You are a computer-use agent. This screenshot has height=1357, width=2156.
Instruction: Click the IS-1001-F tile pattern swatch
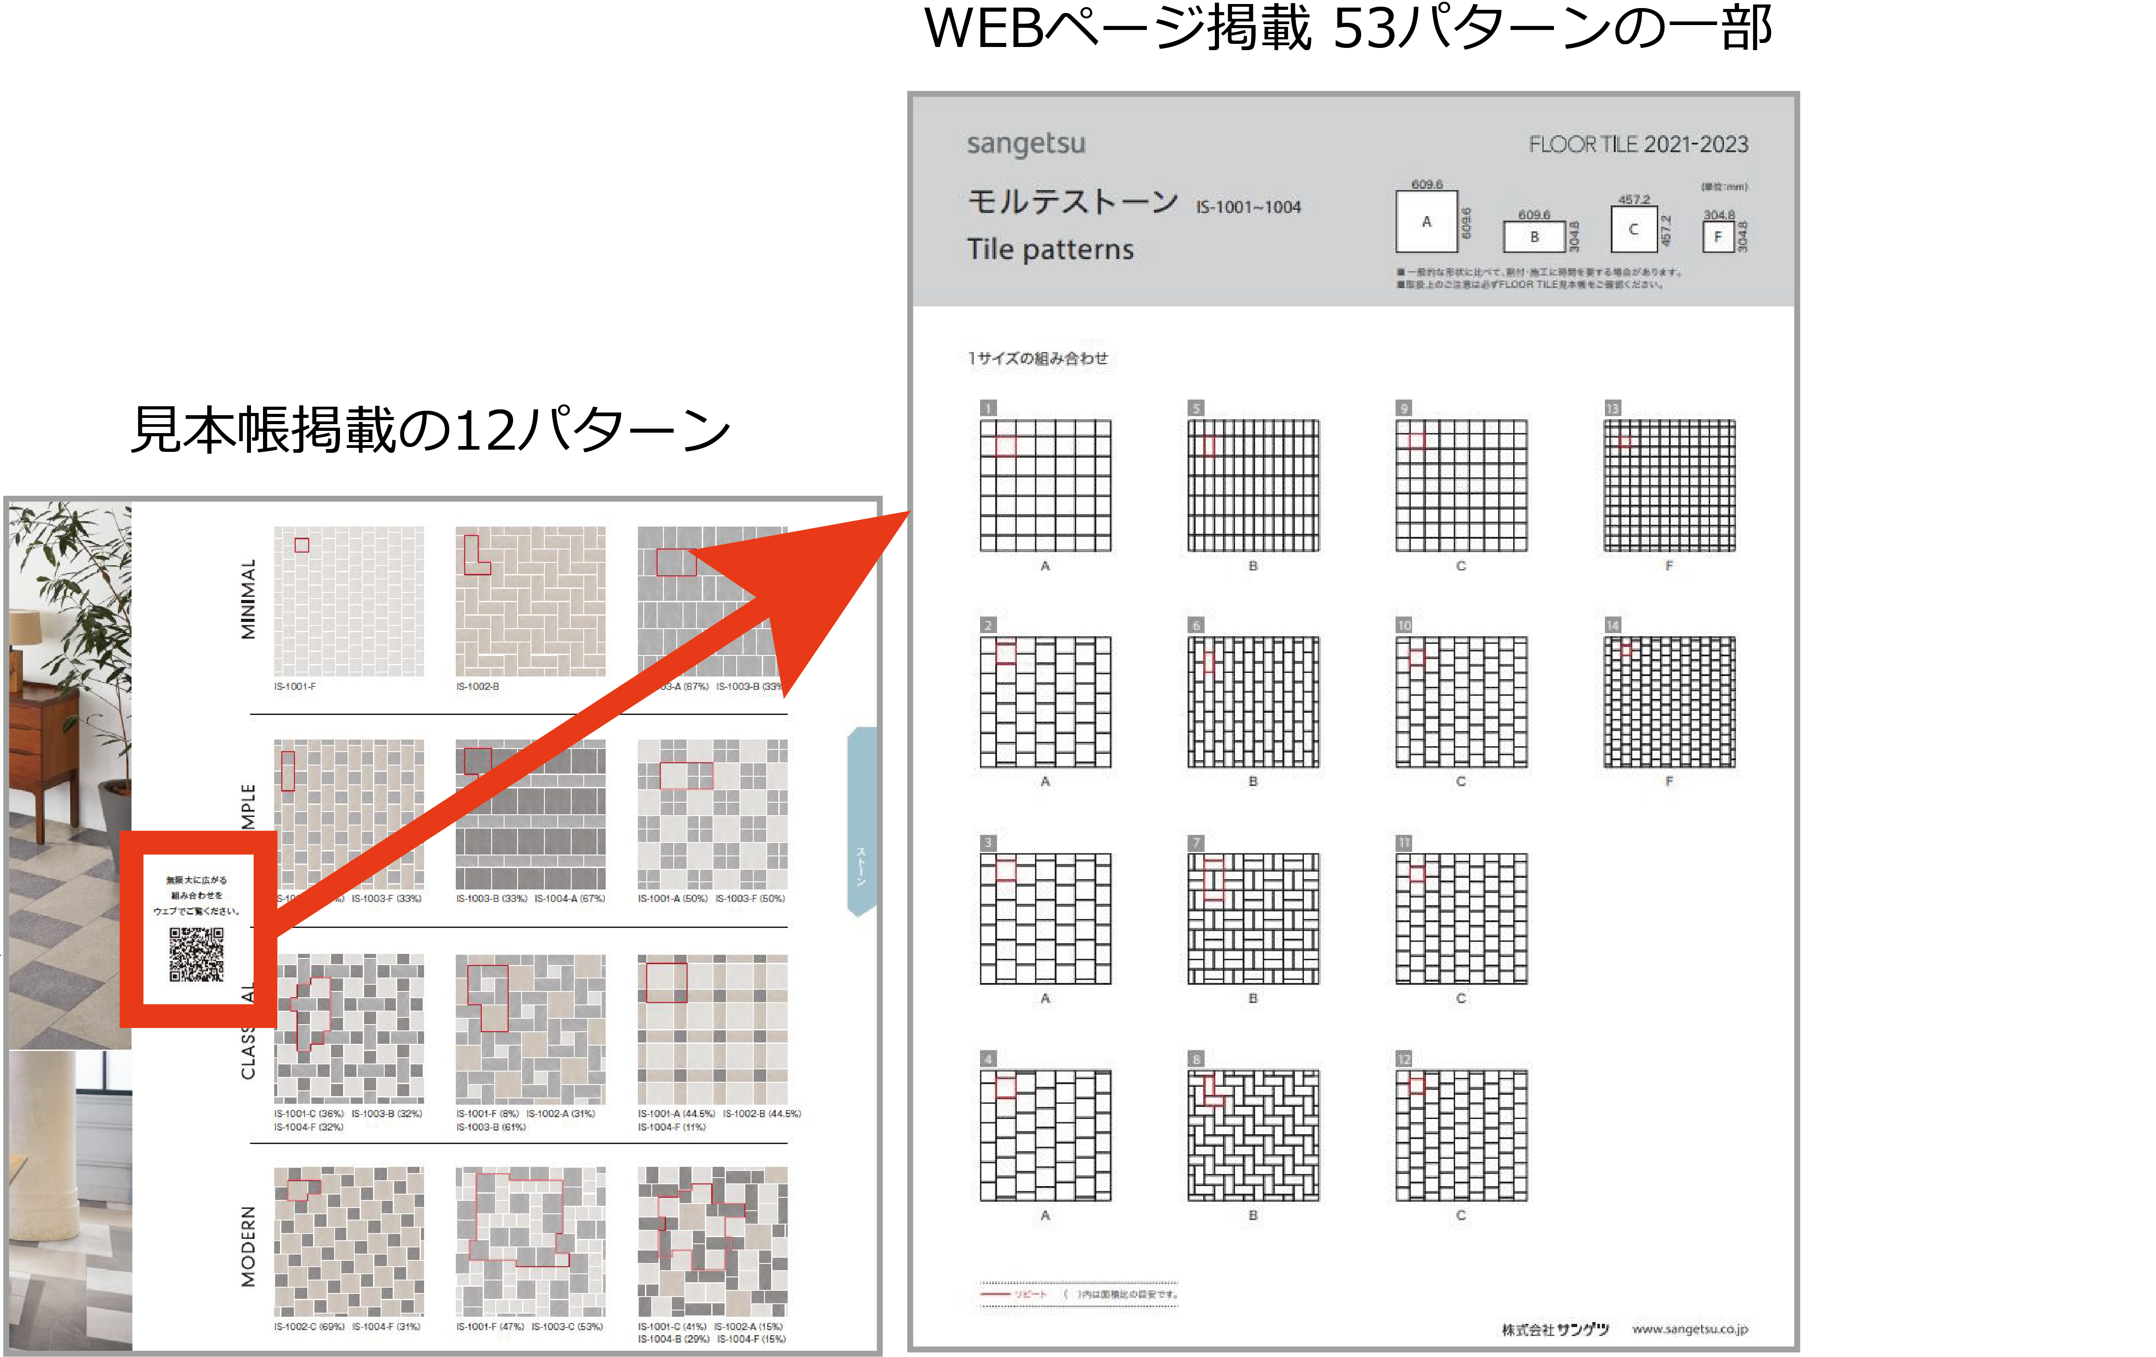(349, 601)
